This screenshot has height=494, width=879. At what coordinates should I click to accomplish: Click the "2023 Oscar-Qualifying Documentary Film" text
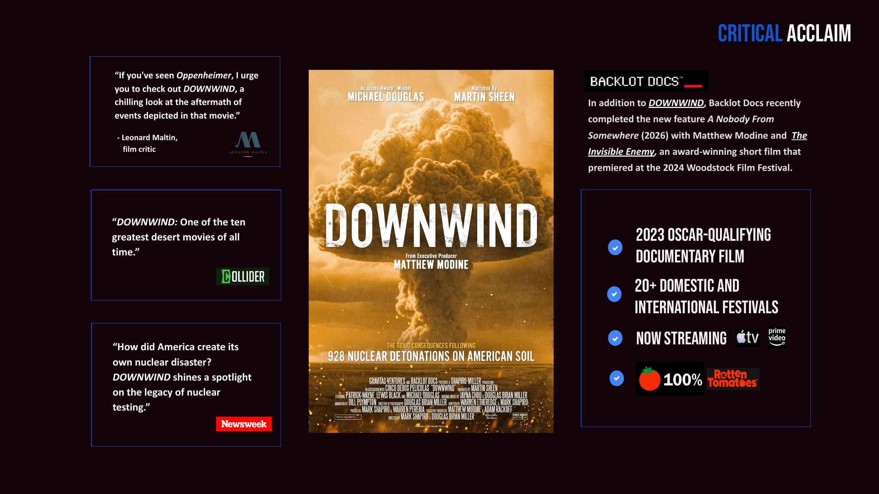703,246
